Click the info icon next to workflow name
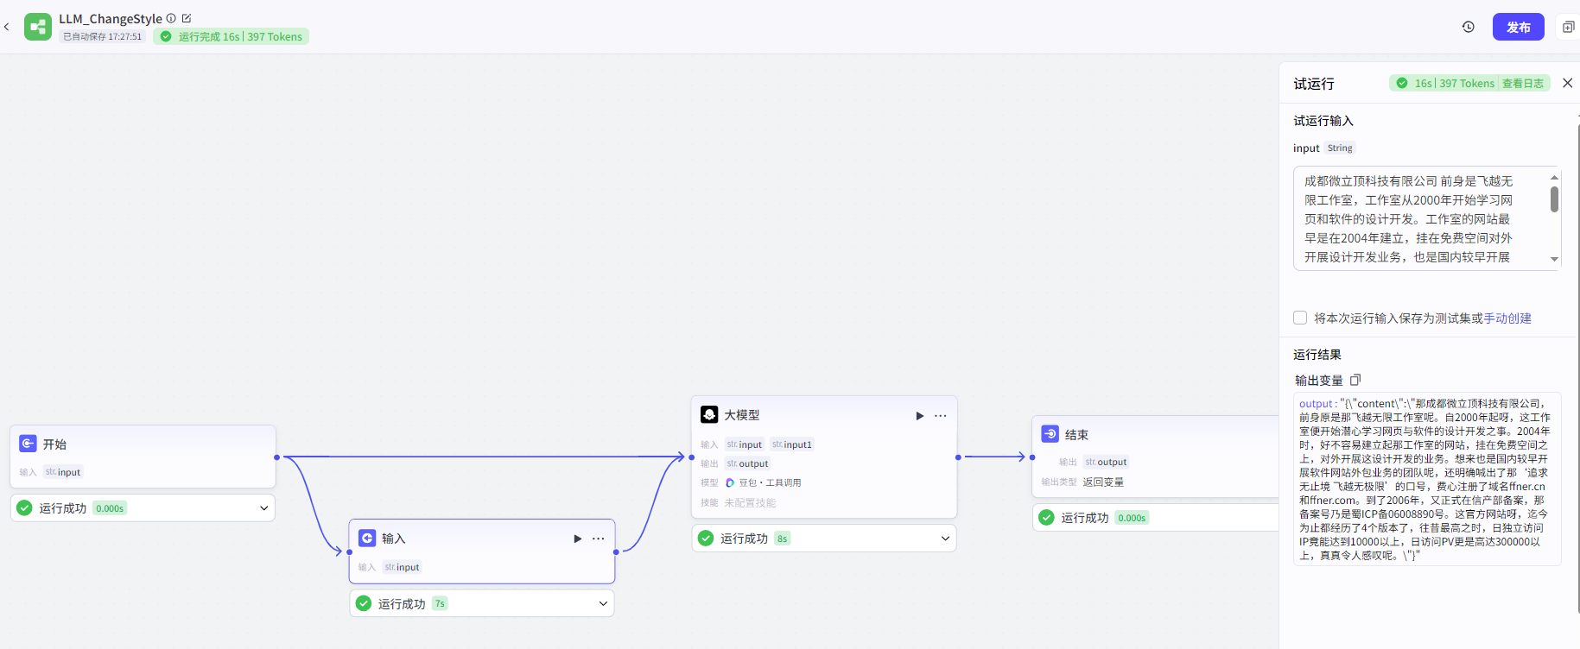The image size is (1580, 649). tap(171, 18)
